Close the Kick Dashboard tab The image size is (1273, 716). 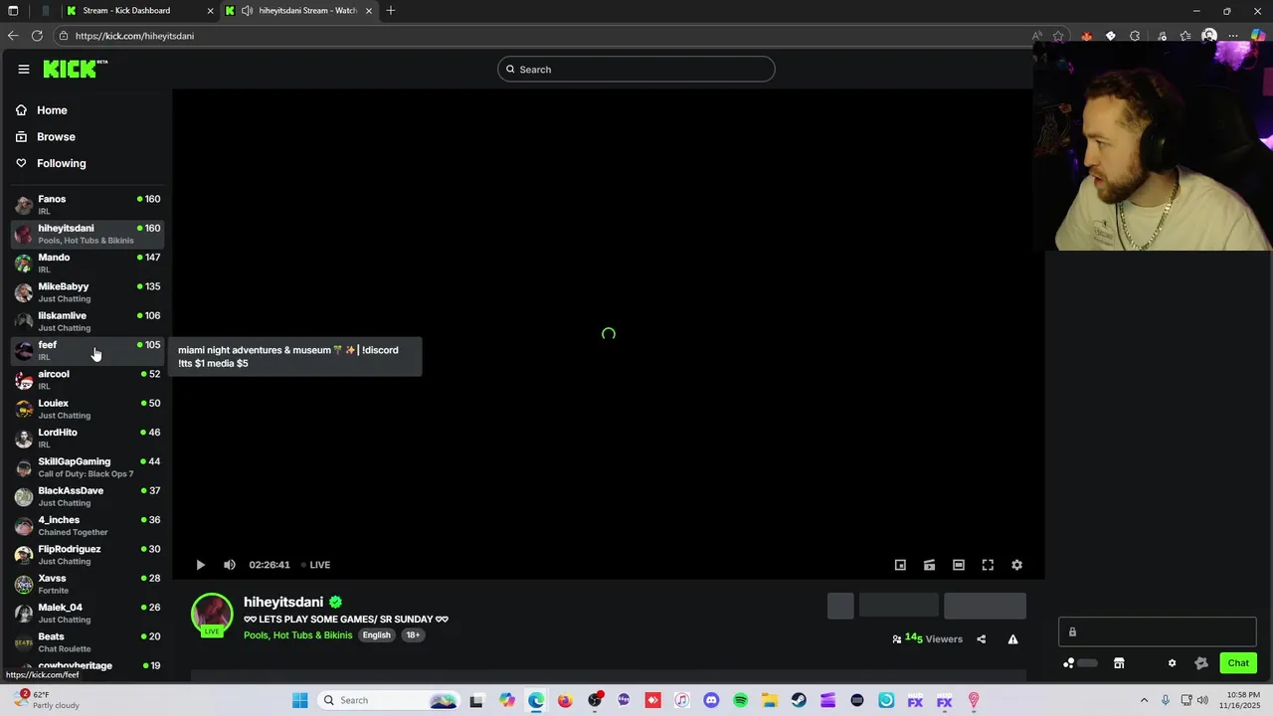[210, 11]
